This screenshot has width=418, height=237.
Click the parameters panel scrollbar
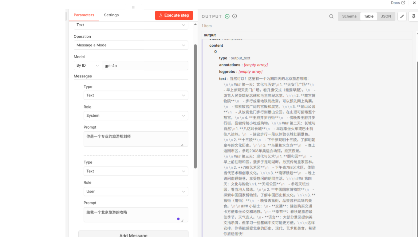[x=195, y=106]
